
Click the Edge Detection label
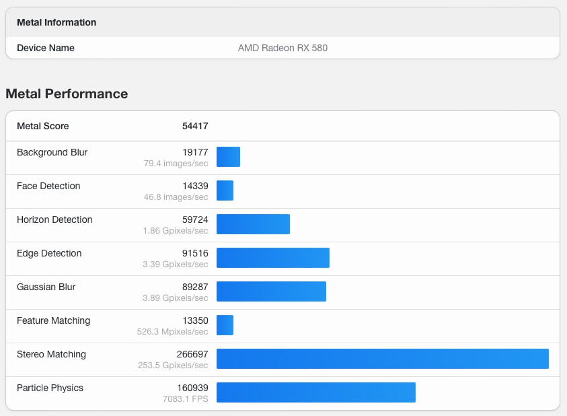coord(49,254)
